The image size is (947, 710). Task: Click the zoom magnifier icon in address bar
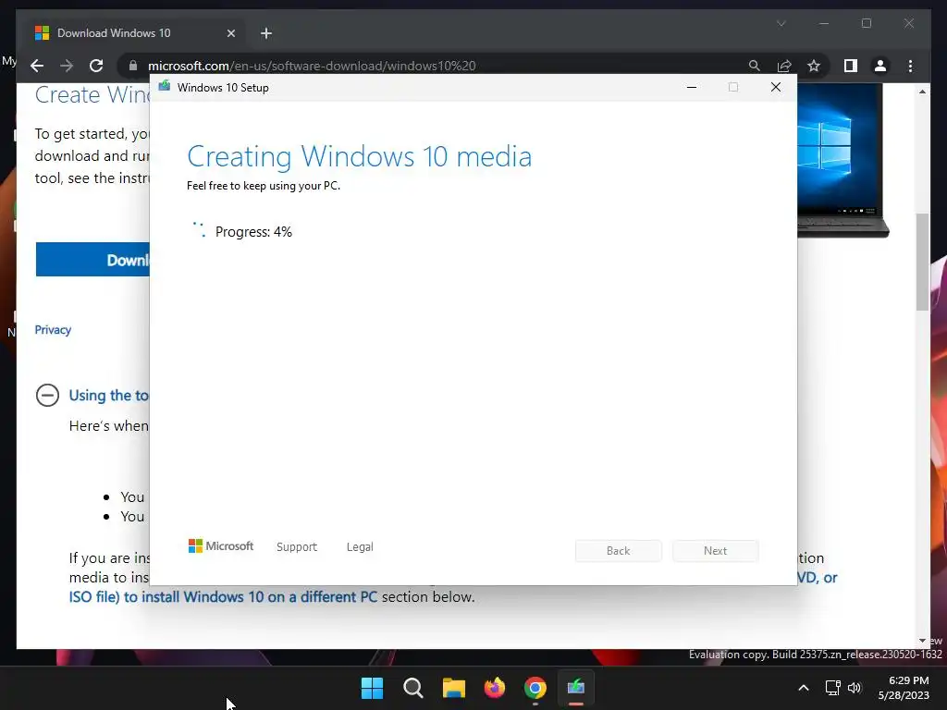(755, 66)
